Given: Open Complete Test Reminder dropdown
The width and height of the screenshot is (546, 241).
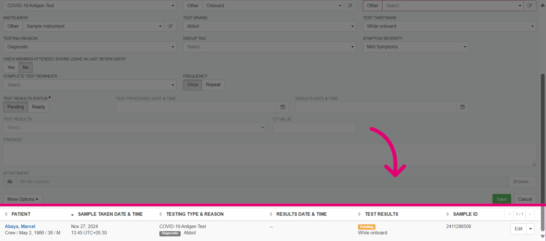Looking at the screenshot, I should point(90,85).
